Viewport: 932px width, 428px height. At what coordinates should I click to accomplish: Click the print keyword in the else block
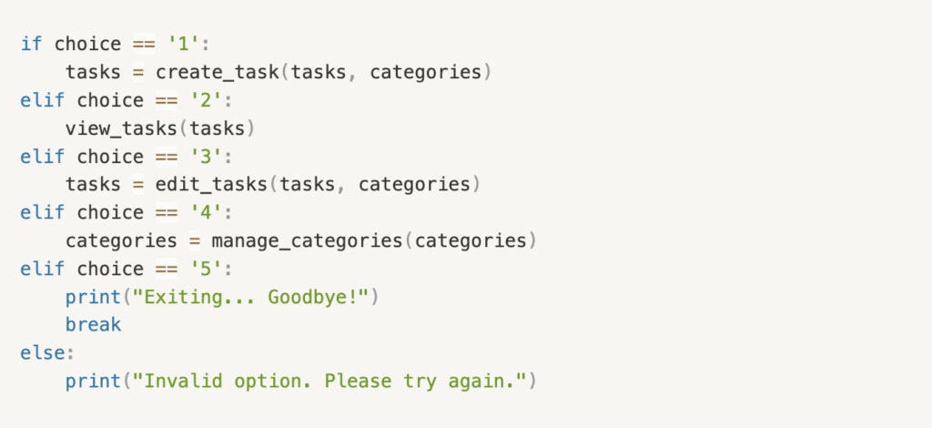point(94,381)
